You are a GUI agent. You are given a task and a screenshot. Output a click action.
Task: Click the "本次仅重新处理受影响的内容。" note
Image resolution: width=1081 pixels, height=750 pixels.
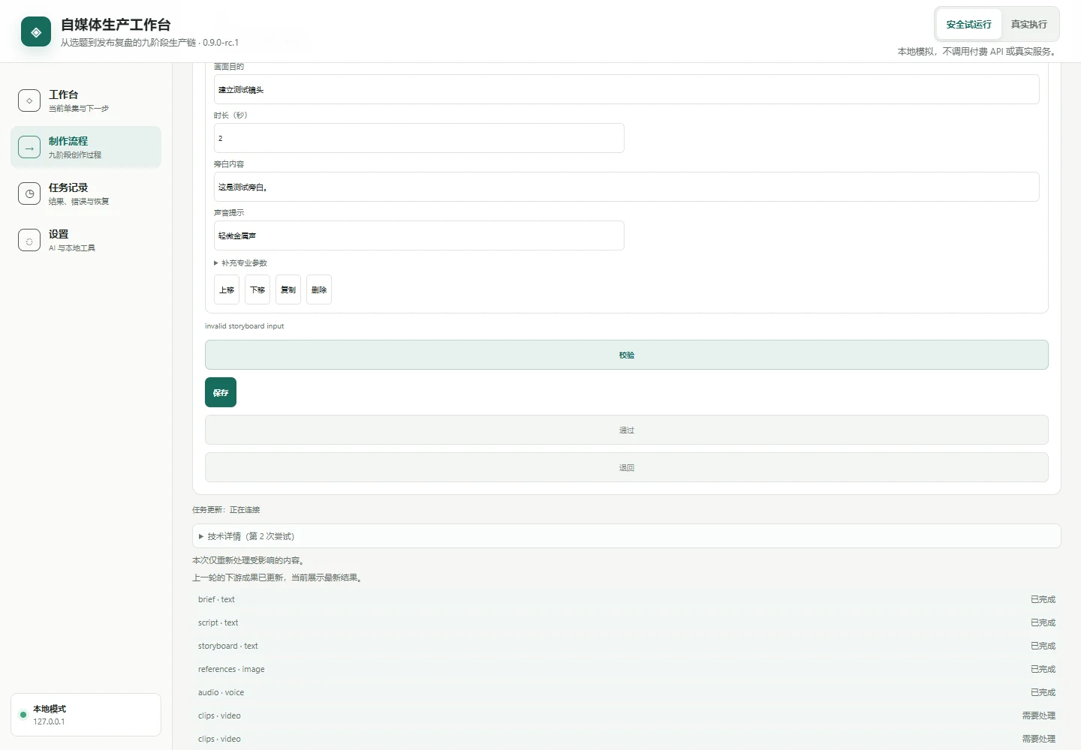point(250,560)
